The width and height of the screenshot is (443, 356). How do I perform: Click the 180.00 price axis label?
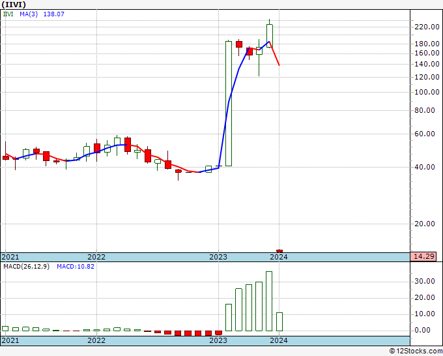(x=427, y=44)
